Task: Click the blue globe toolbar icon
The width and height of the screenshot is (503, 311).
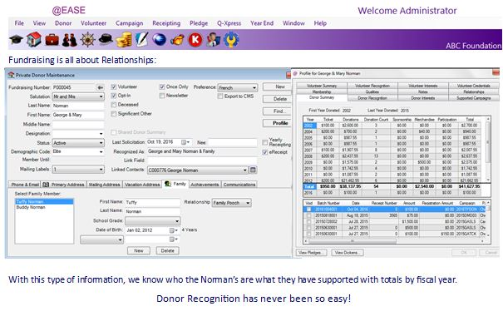Action: 159,40
